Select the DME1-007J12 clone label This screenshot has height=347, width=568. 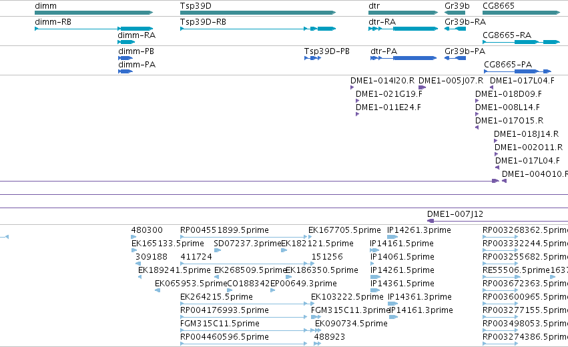coord(455,214)
